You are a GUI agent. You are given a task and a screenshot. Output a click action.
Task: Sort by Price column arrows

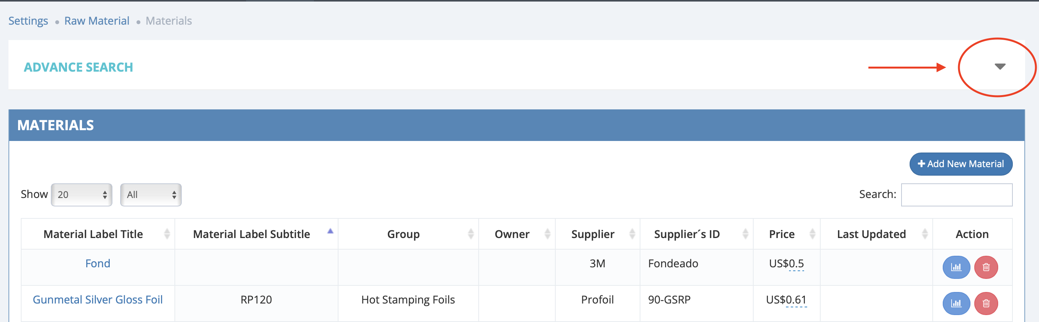pos(812,234)
